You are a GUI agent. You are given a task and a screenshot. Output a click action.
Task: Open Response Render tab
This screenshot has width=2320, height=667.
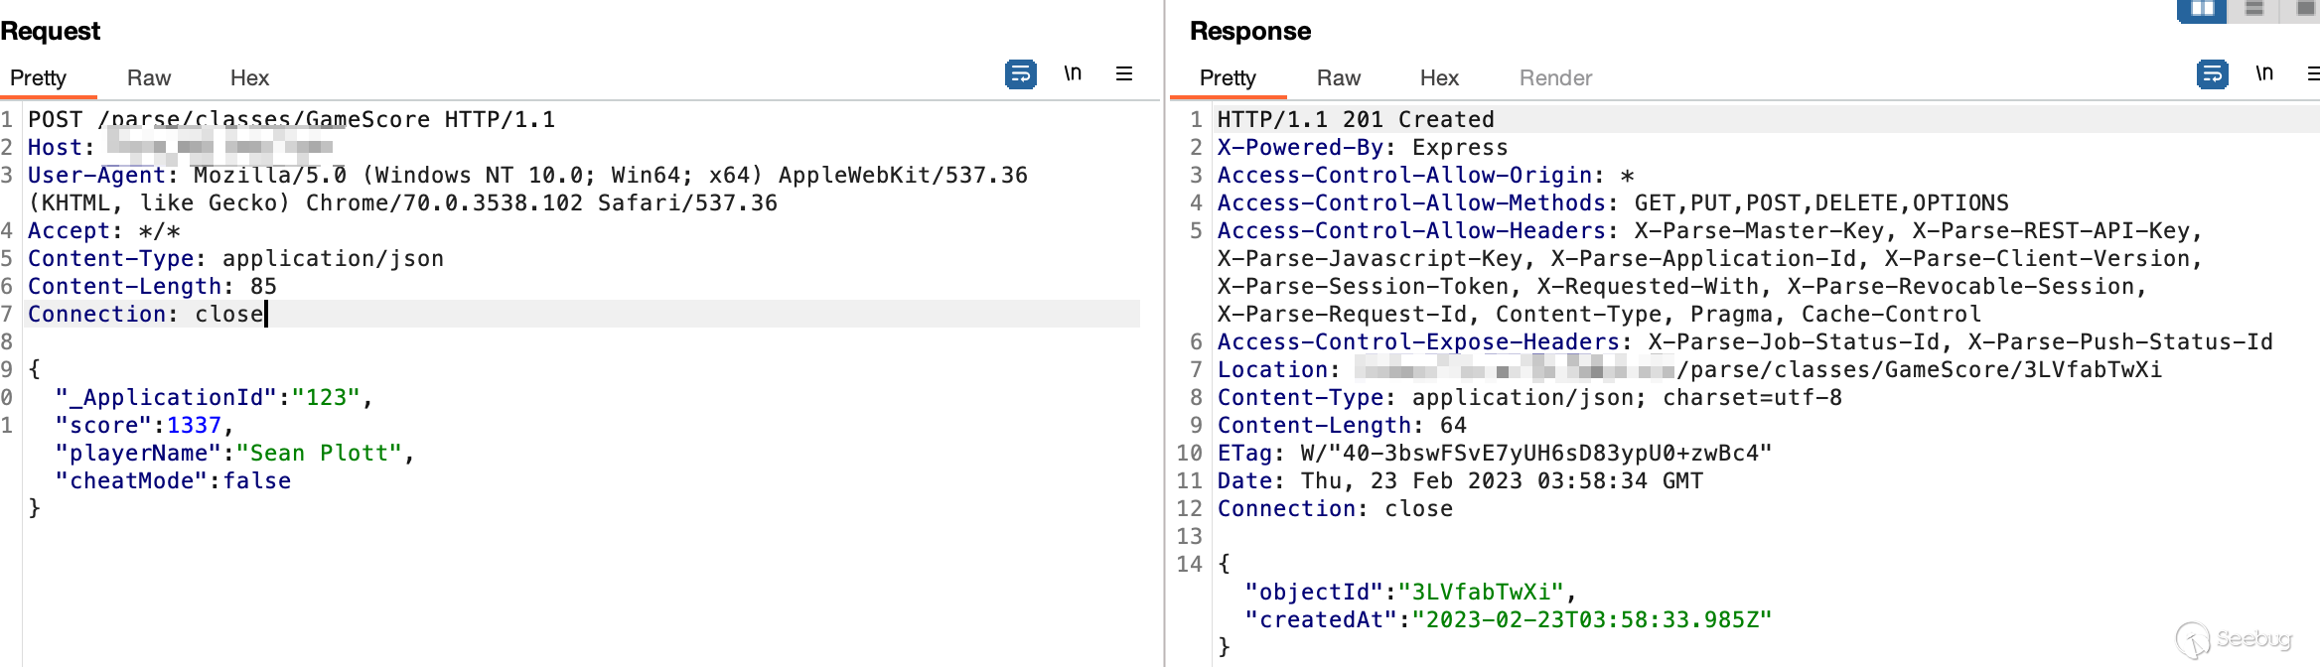(x=1555, y=78)
